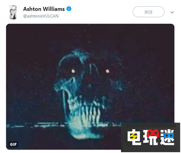Click the 迷 character in the logo
This screenshot has width=181, height=153.
[167, 137]
